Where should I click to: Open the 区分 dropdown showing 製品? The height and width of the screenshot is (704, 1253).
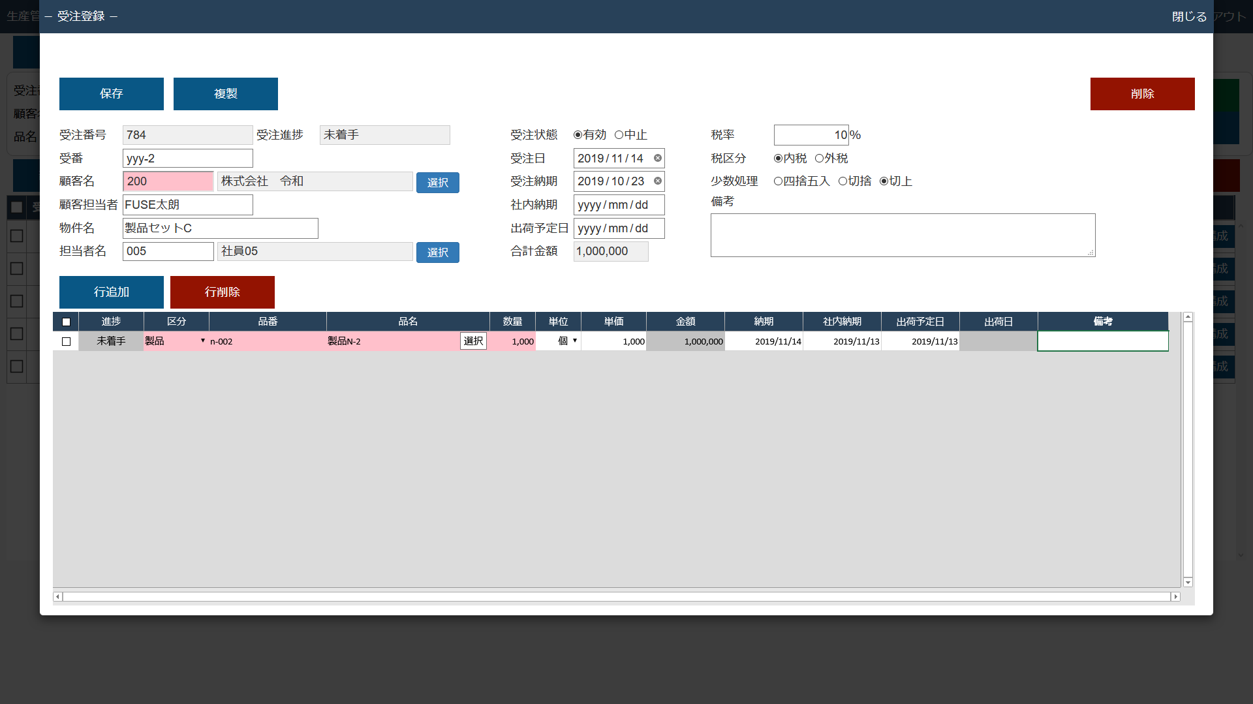click(x=202, y=341)
